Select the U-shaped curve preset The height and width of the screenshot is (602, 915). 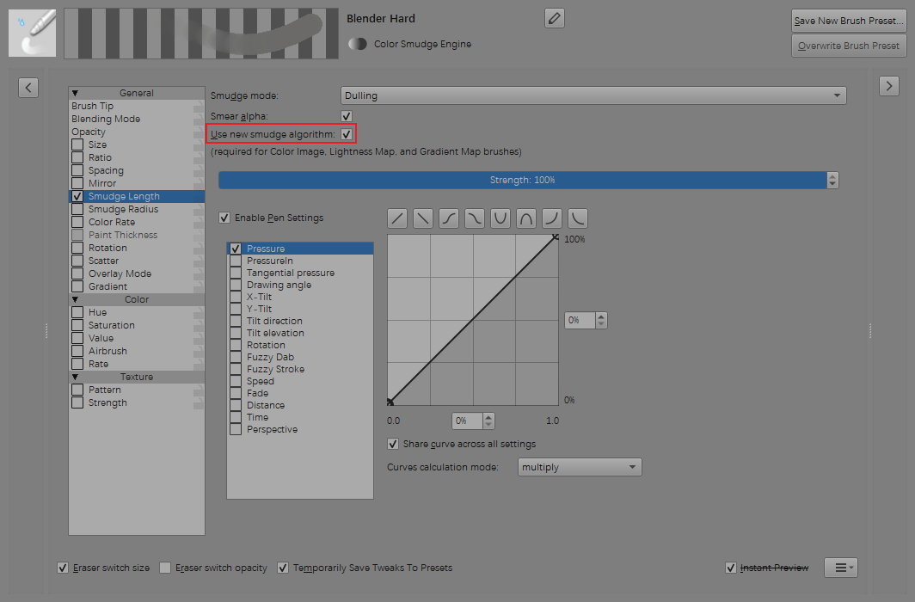[500, 218]
